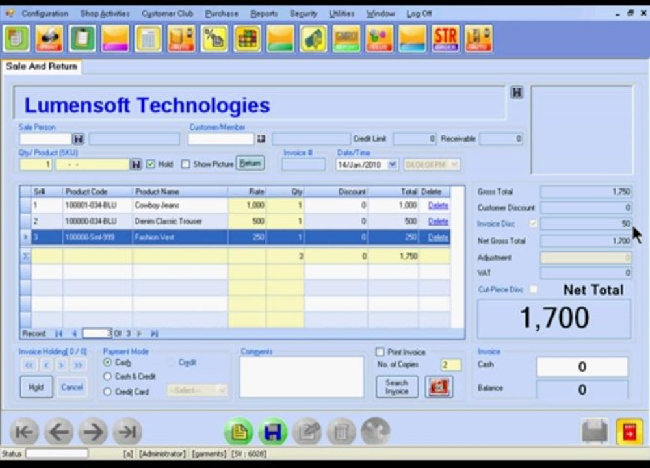Click the colored blocks grid icon
This screenshot has height=468, width=650.
pos(248,38)
